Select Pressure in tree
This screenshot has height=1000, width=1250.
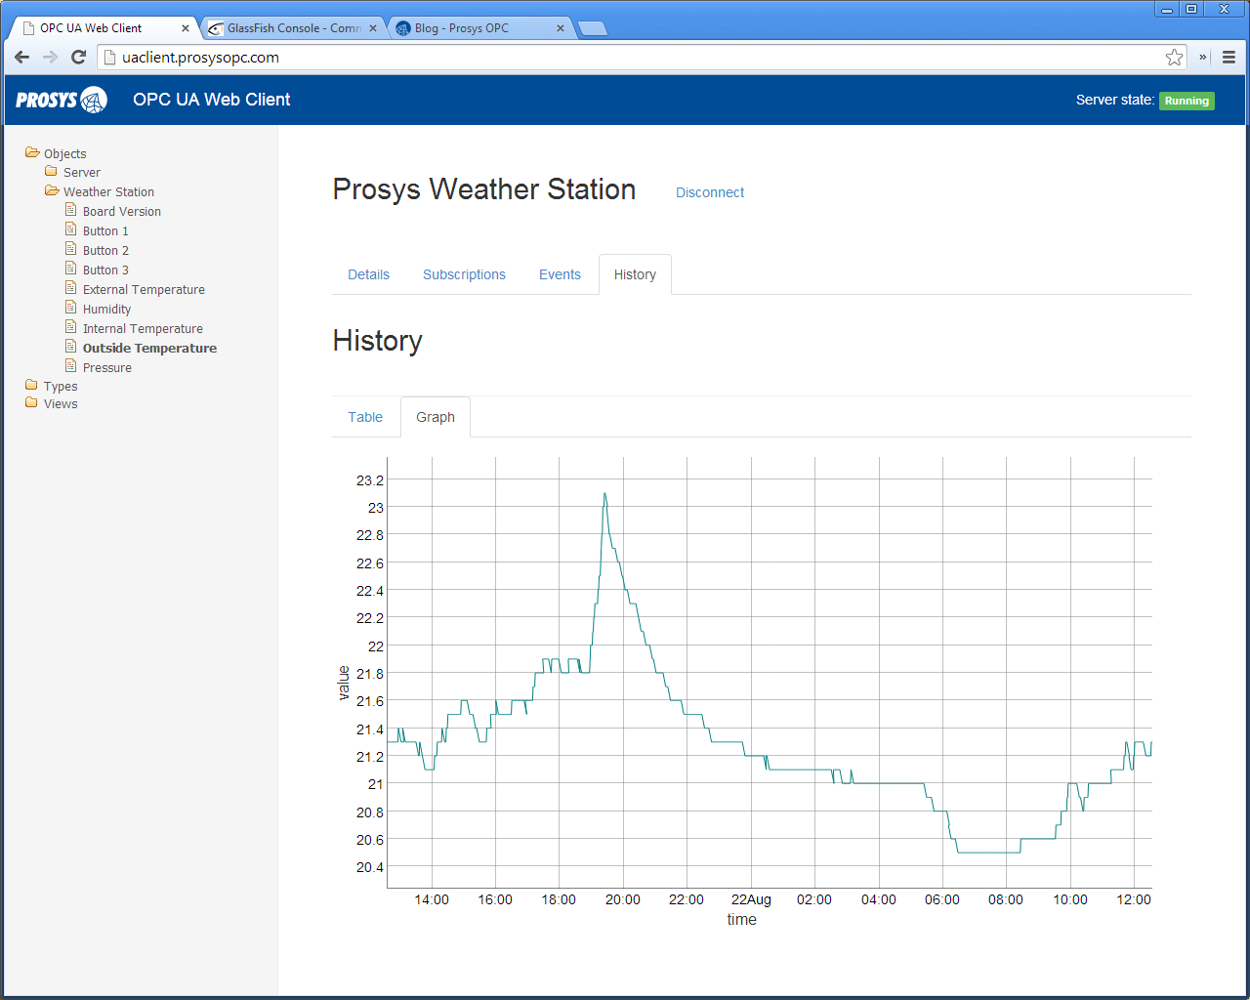pyautogui.click(x=107, y=367)
